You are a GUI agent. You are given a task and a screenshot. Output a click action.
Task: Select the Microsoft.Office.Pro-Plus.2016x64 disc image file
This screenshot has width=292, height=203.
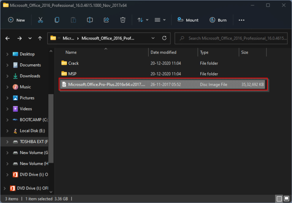pyautogui.click(x=163, y=84)
